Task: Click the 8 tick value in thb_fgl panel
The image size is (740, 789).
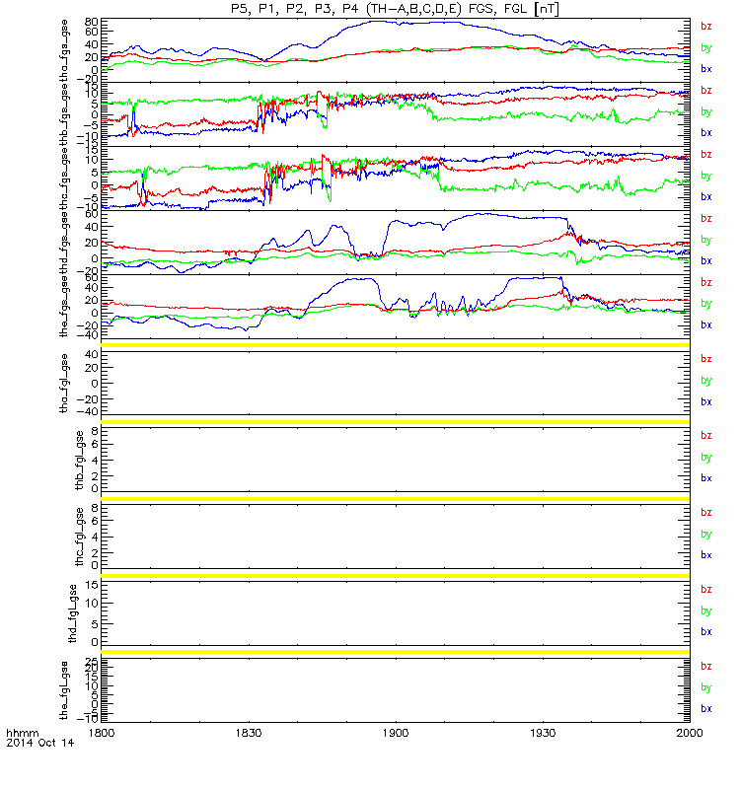Action: pos(95,431)
